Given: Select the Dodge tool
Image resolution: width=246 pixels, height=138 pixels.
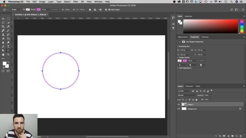Looking at the screenshot, I should [x=8, y=43].
